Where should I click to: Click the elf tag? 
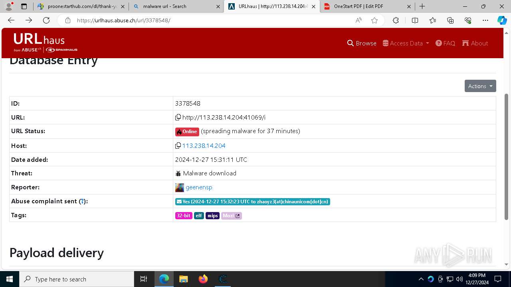(x=199, y=216)
